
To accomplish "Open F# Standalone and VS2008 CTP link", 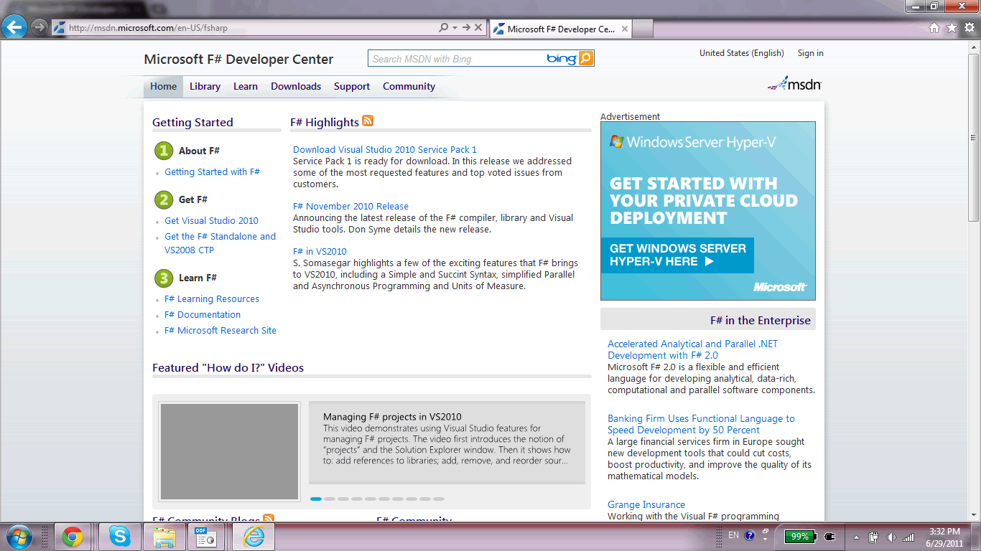I will (x=220, y=243).
